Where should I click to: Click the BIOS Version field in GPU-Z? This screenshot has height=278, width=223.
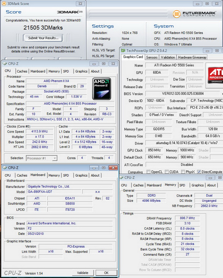[183, 94]
